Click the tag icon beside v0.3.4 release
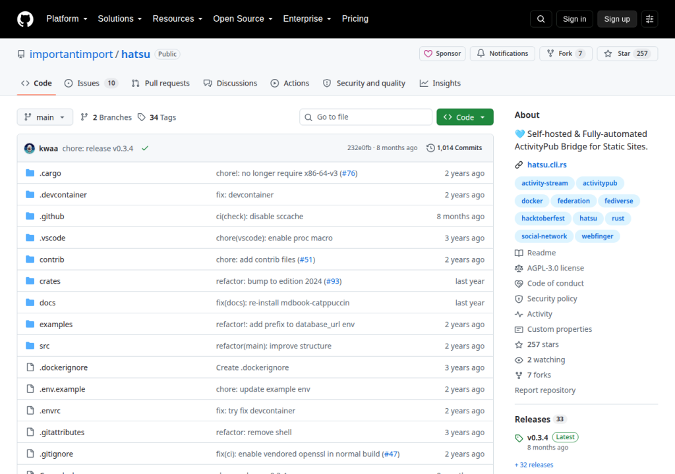Viewport: 675px width, 474px height. 519,438
